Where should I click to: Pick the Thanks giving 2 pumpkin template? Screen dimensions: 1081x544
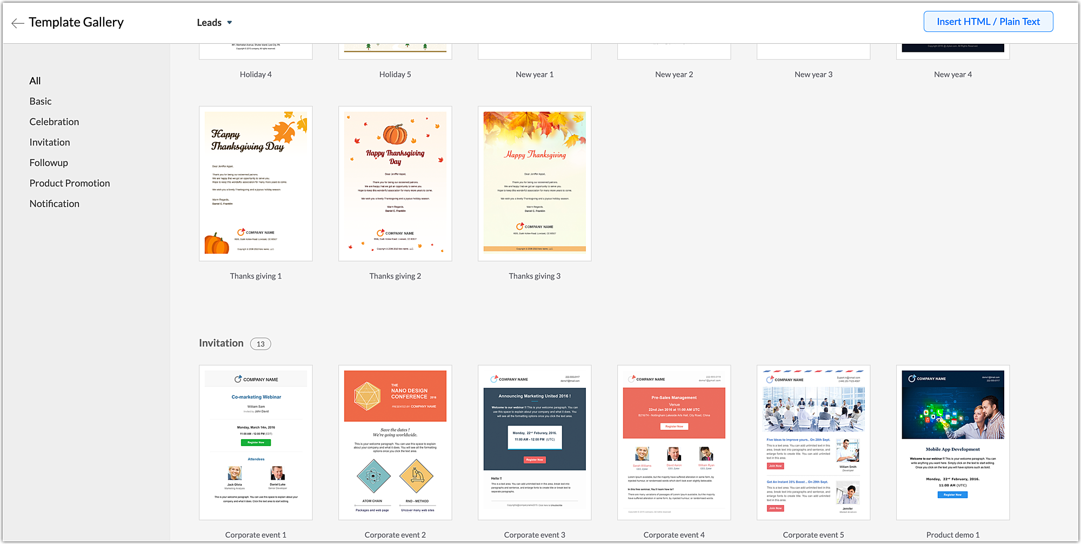(395, 184)
